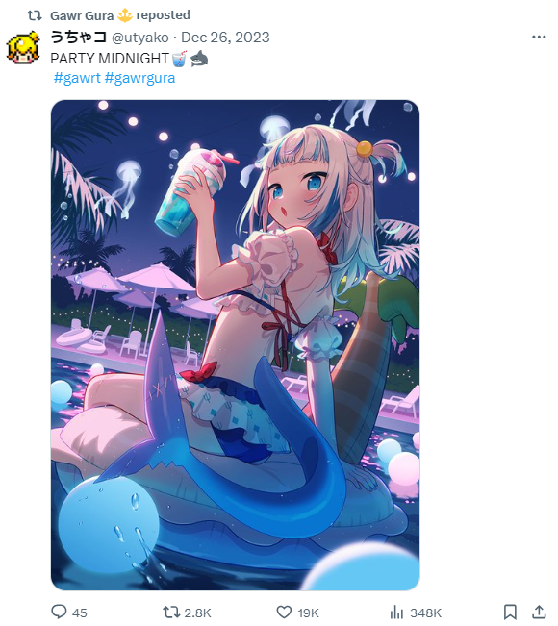Open the shark girl artwork image
The width and height of the screenshot is (558, 626).
click(236, 345)
